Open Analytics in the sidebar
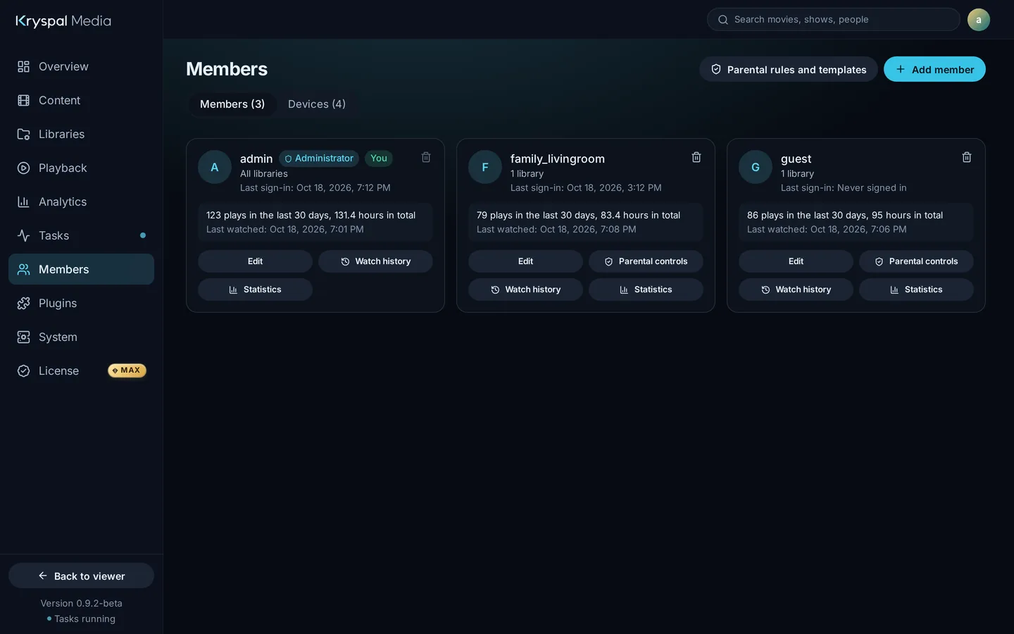 click(81, 201)
